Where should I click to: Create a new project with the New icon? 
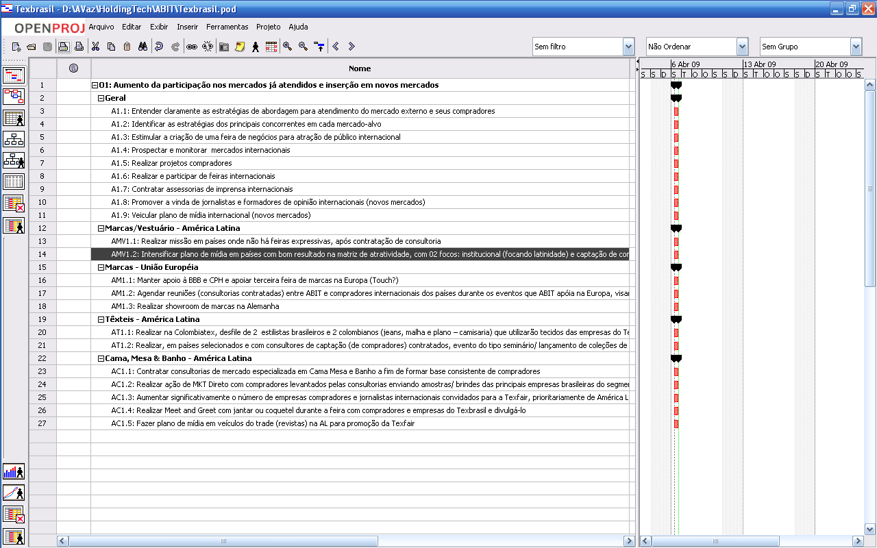(17, 47)
